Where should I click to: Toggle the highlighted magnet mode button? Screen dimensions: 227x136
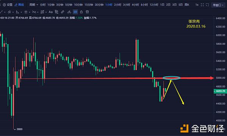pos(75,12)
